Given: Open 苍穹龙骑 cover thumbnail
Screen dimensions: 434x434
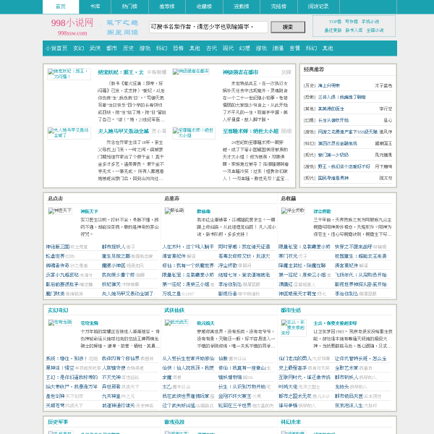Looking at the screenshot, I should (x=60, y=323).
